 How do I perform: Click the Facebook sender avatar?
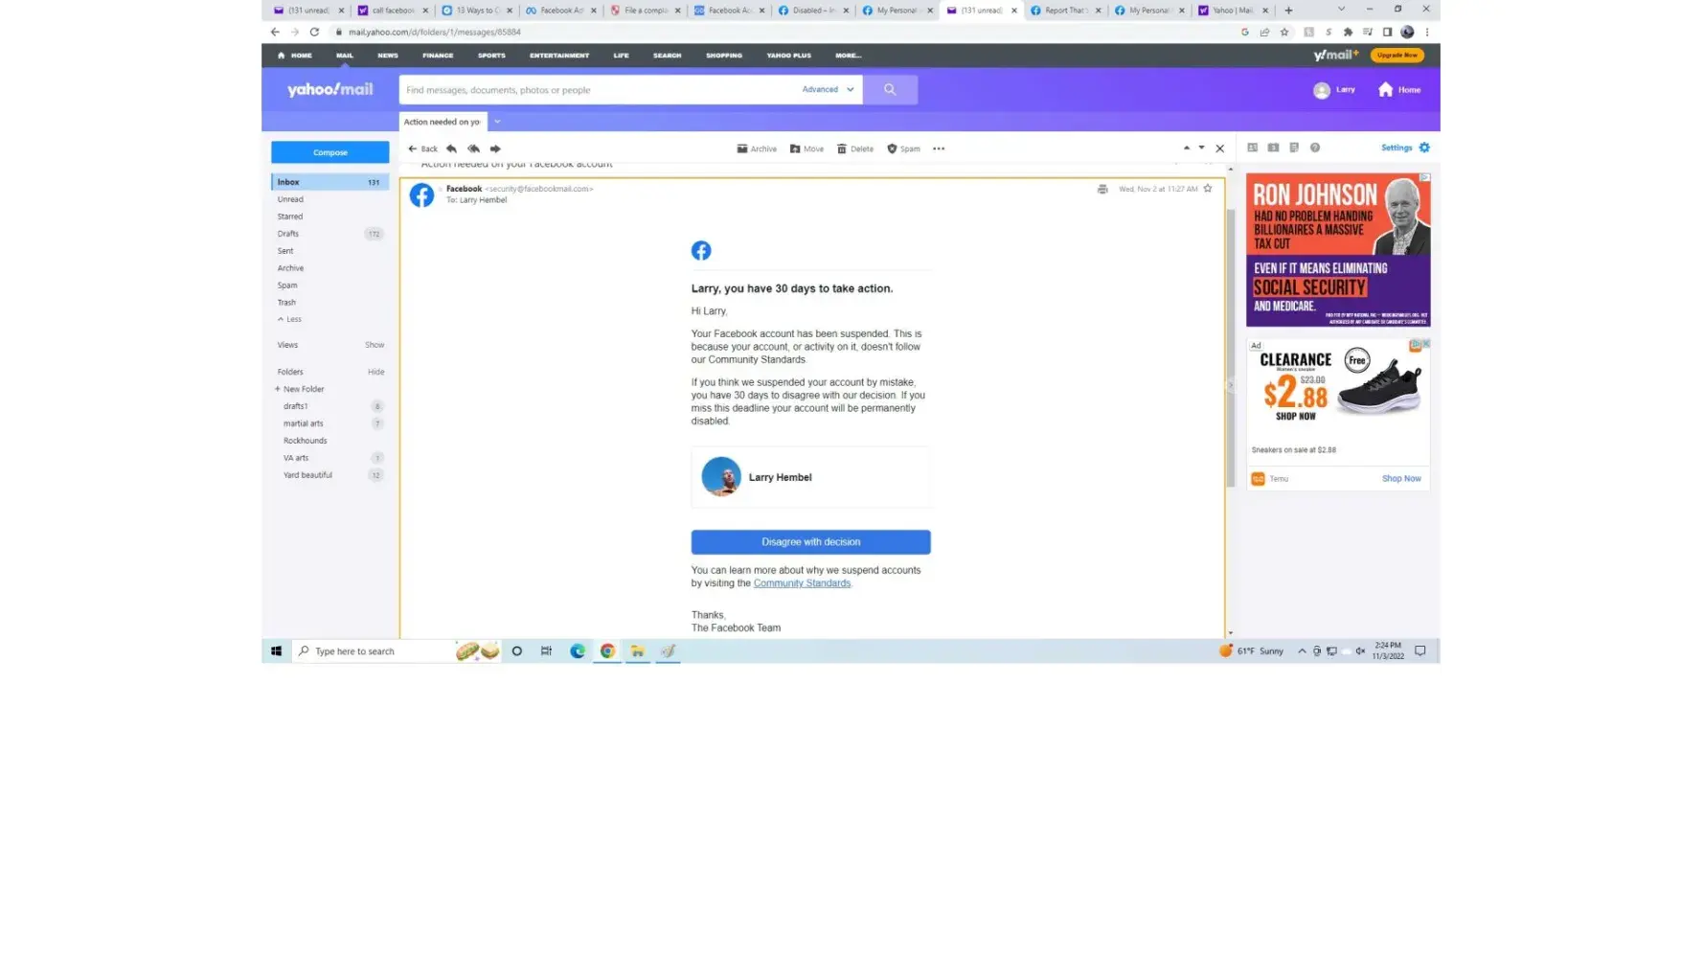tap(421, 195)
